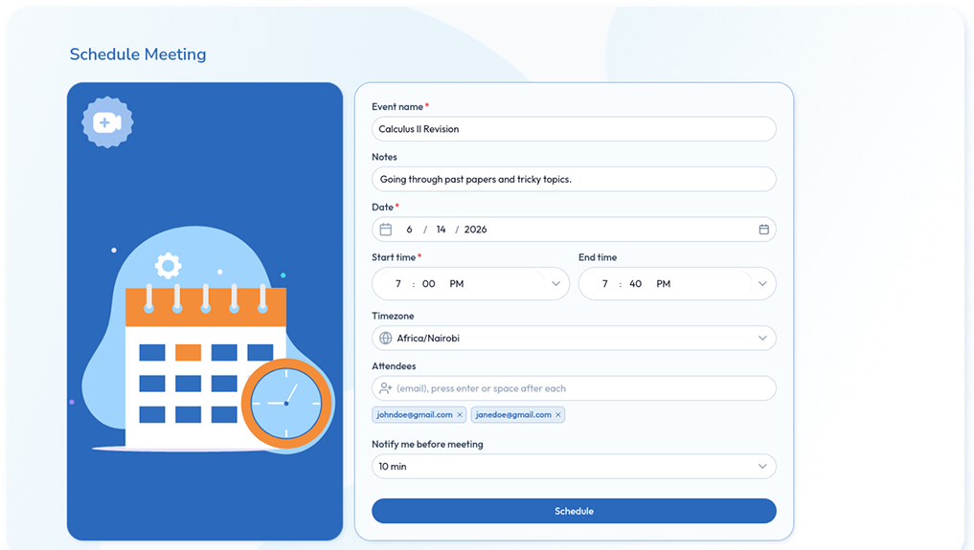Open the Africa/Nairobi timezone dropdown
The width and height of the screenshot is (974, 550).
574,338
